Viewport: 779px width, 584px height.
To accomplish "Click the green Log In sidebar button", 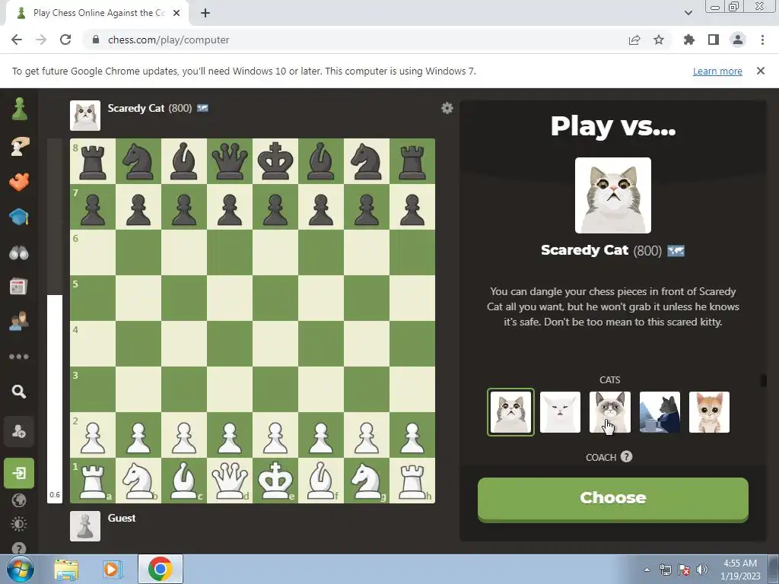I will 19,473.
